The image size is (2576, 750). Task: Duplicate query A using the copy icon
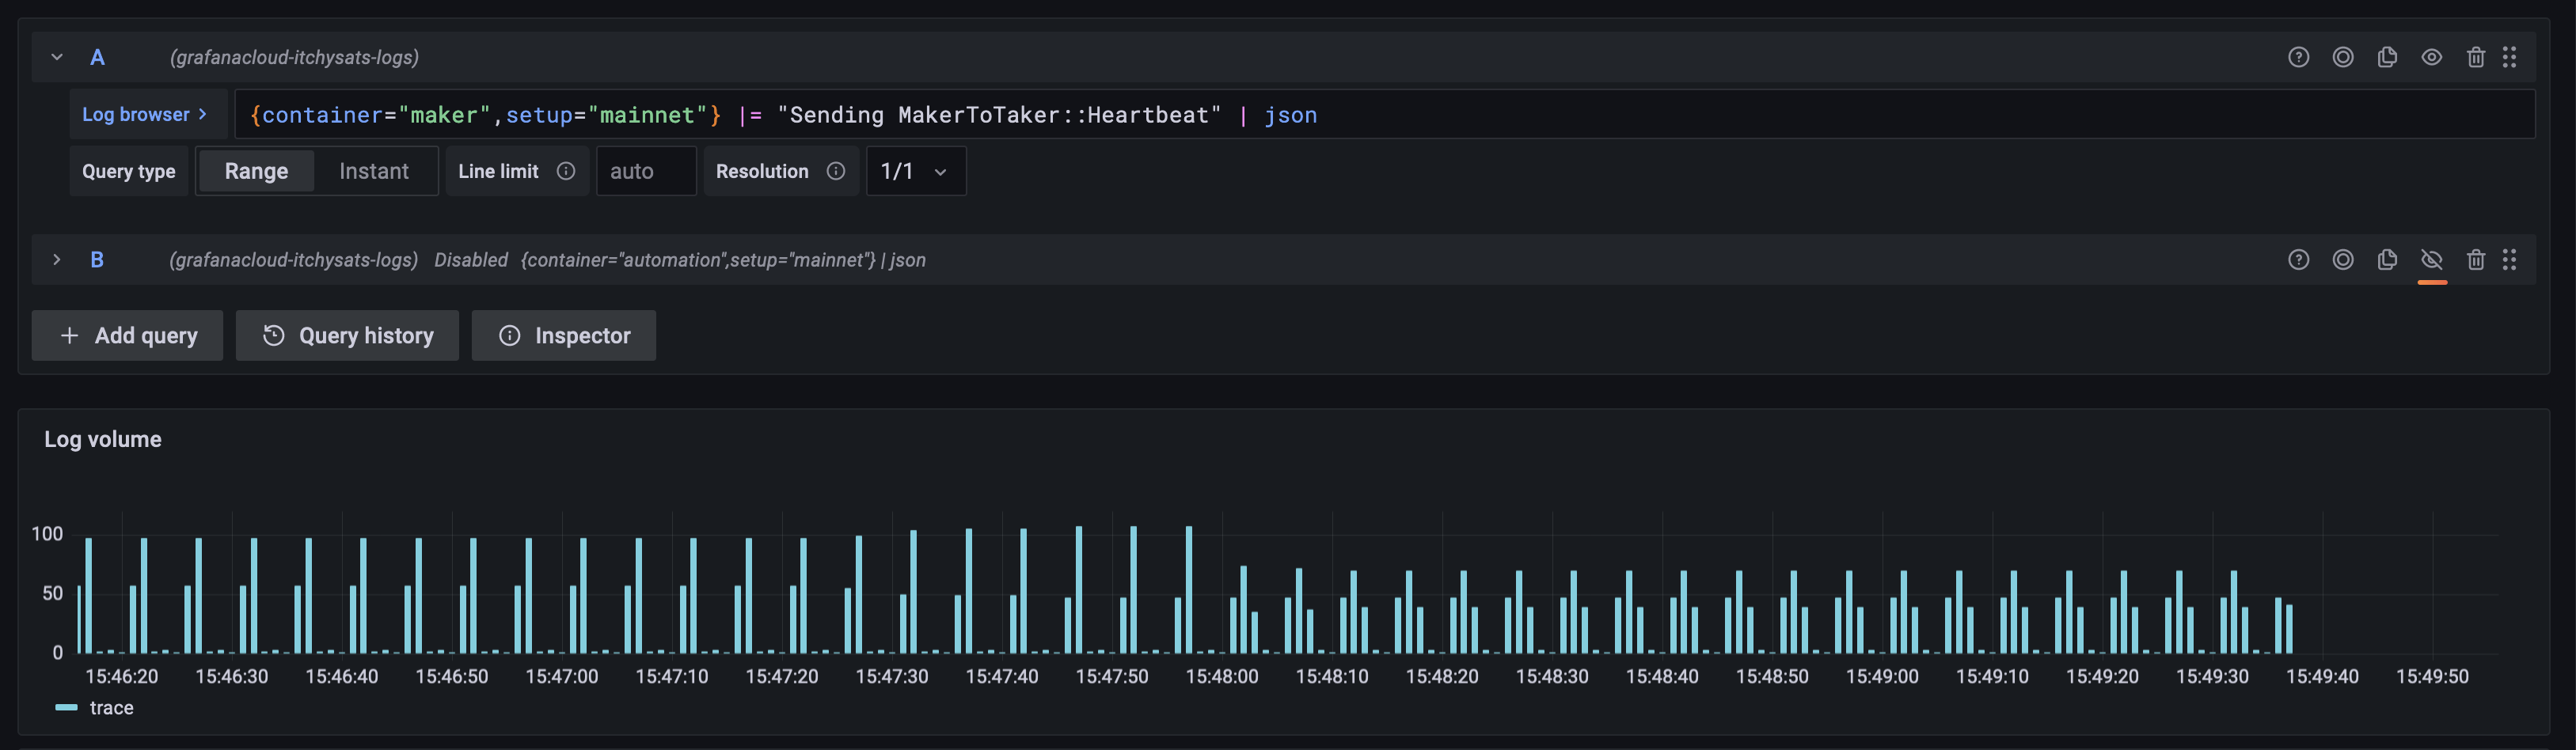click(2388, 57)
